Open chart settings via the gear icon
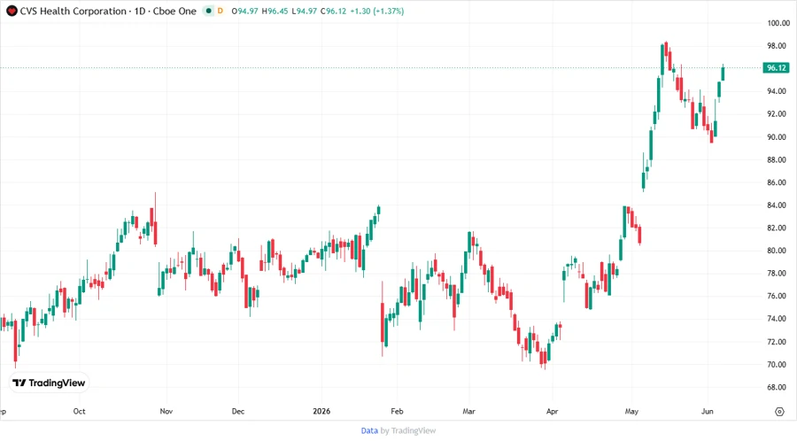 point(779,412)
